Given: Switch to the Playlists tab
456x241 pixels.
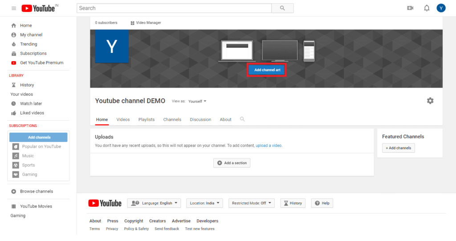Looking at the screenshot, I should 147,119.
